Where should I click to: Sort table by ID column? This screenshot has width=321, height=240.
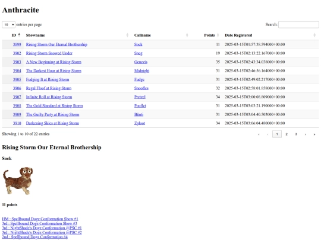(x=13, y=35)
